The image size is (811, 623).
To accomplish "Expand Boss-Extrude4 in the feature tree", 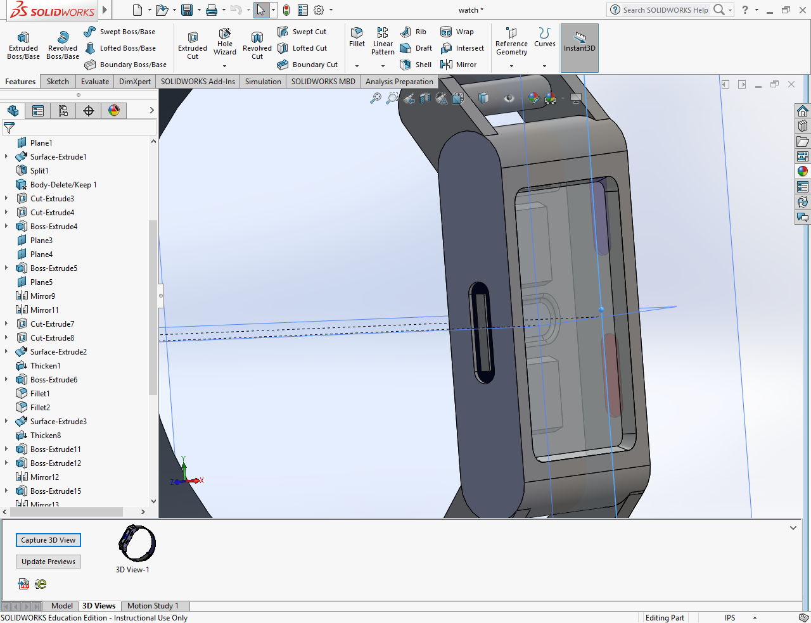I will pos(6,226).
